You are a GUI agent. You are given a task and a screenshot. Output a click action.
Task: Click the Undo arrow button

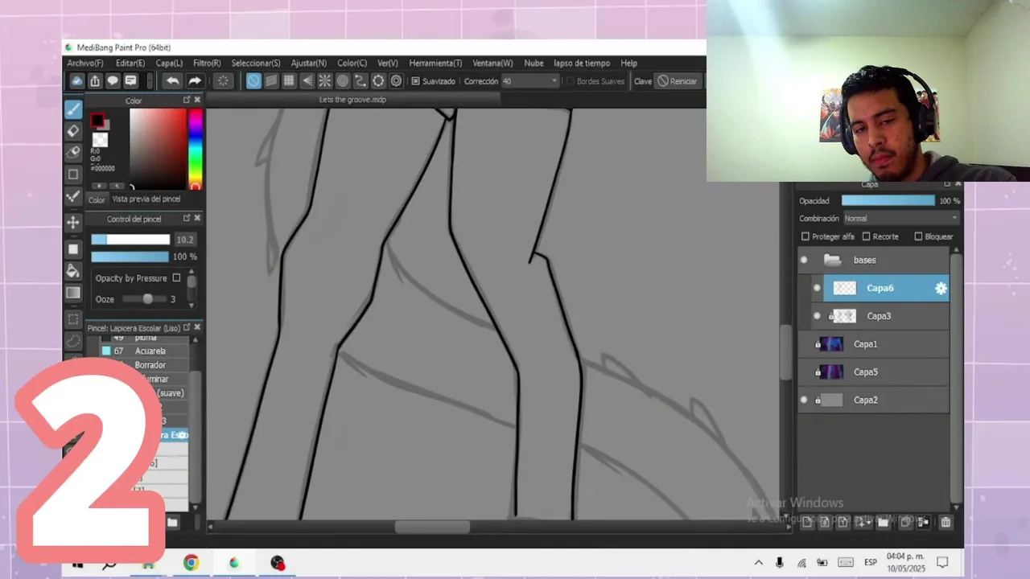click(172, 80)
